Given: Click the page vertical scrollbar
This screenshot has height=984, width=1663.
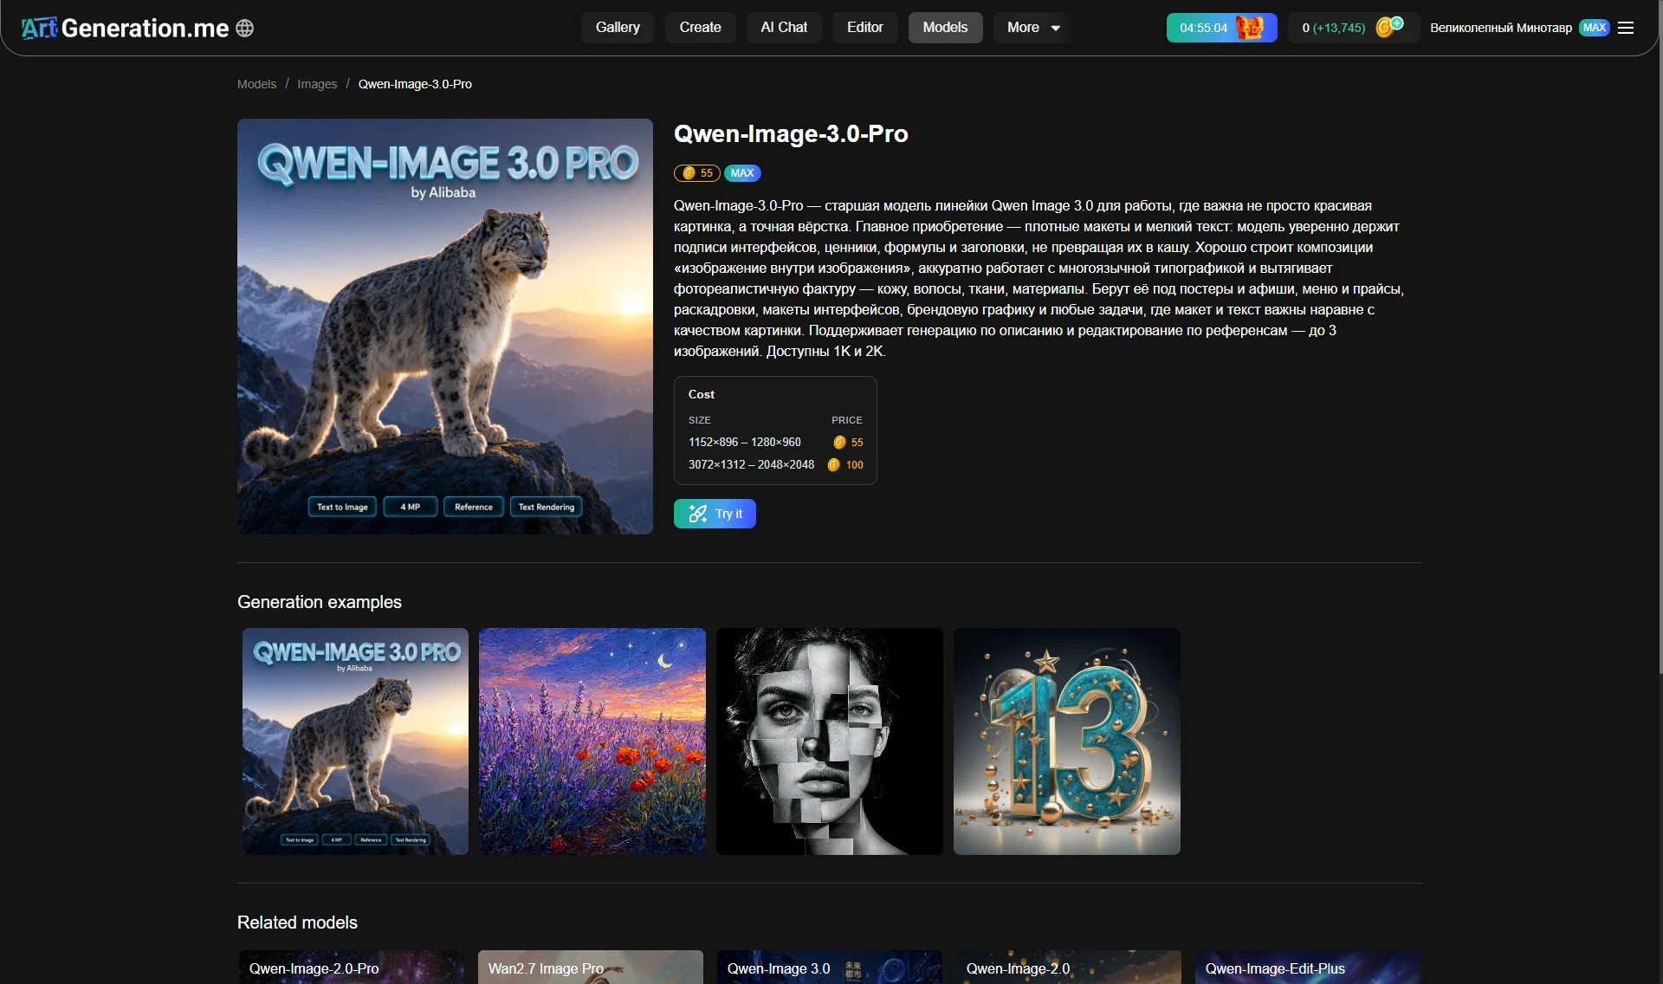Looking at the screenshot, I should pyautogui.click(x=1660, y=338).
